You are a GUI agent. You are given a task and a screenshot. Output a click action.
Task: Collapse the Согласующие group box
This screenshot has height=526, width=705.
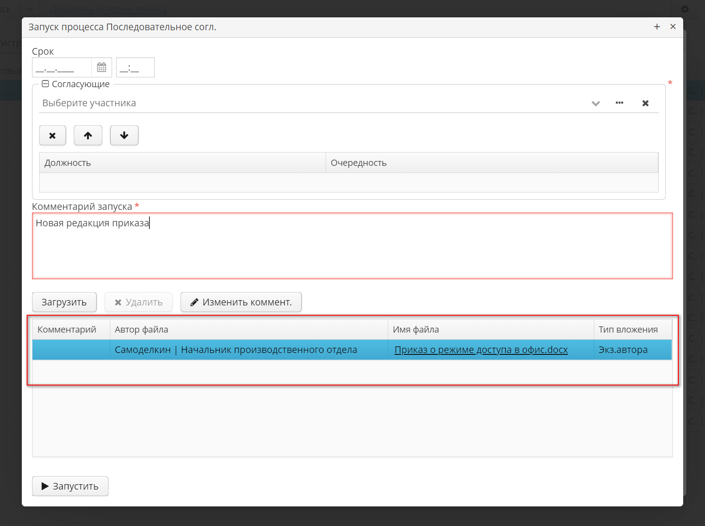(x=45, y=84)
